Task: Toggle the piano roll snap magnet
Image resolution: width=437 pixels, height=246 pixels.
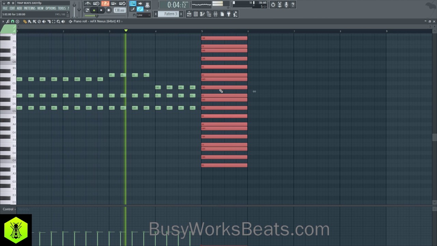Action: coord(13,22)
